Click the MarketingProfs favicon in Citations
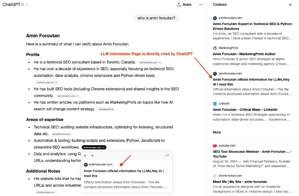299x196 pixels. 215,48
